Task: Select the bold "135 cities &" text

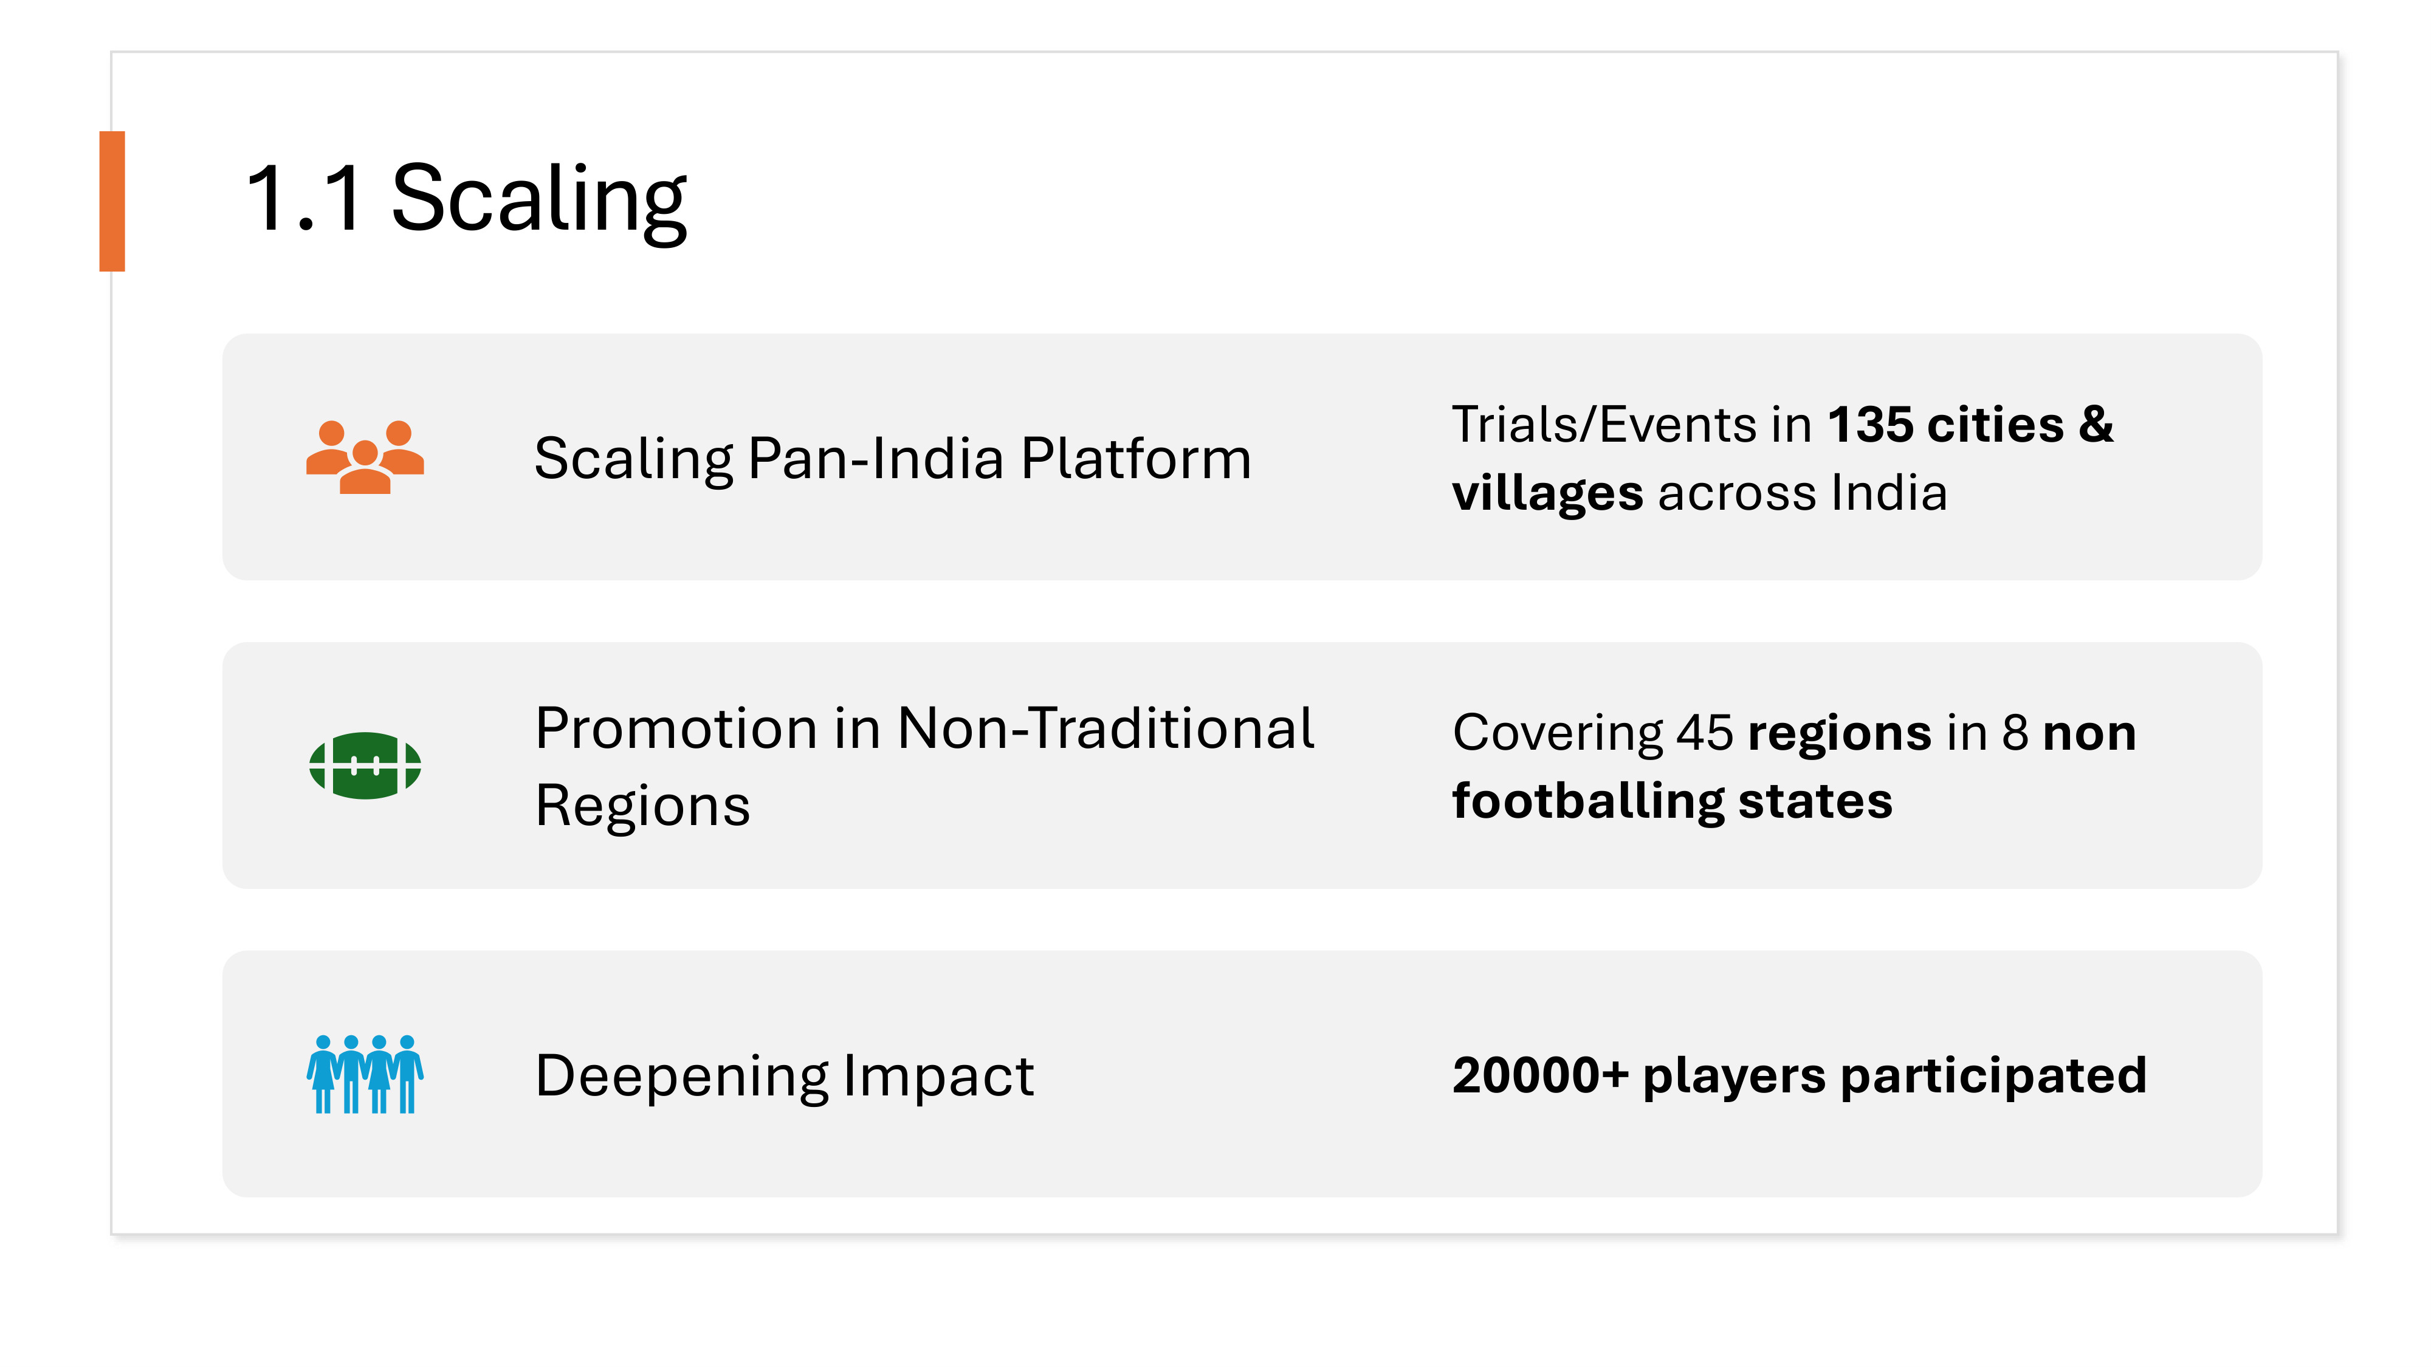Action: pos(1970,425)
